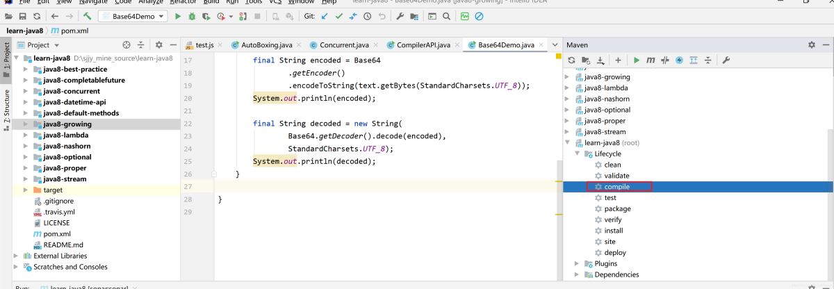The image size is (834, 289).
Task: Open Project panel gear options
Action: click(x=158, y=44)
